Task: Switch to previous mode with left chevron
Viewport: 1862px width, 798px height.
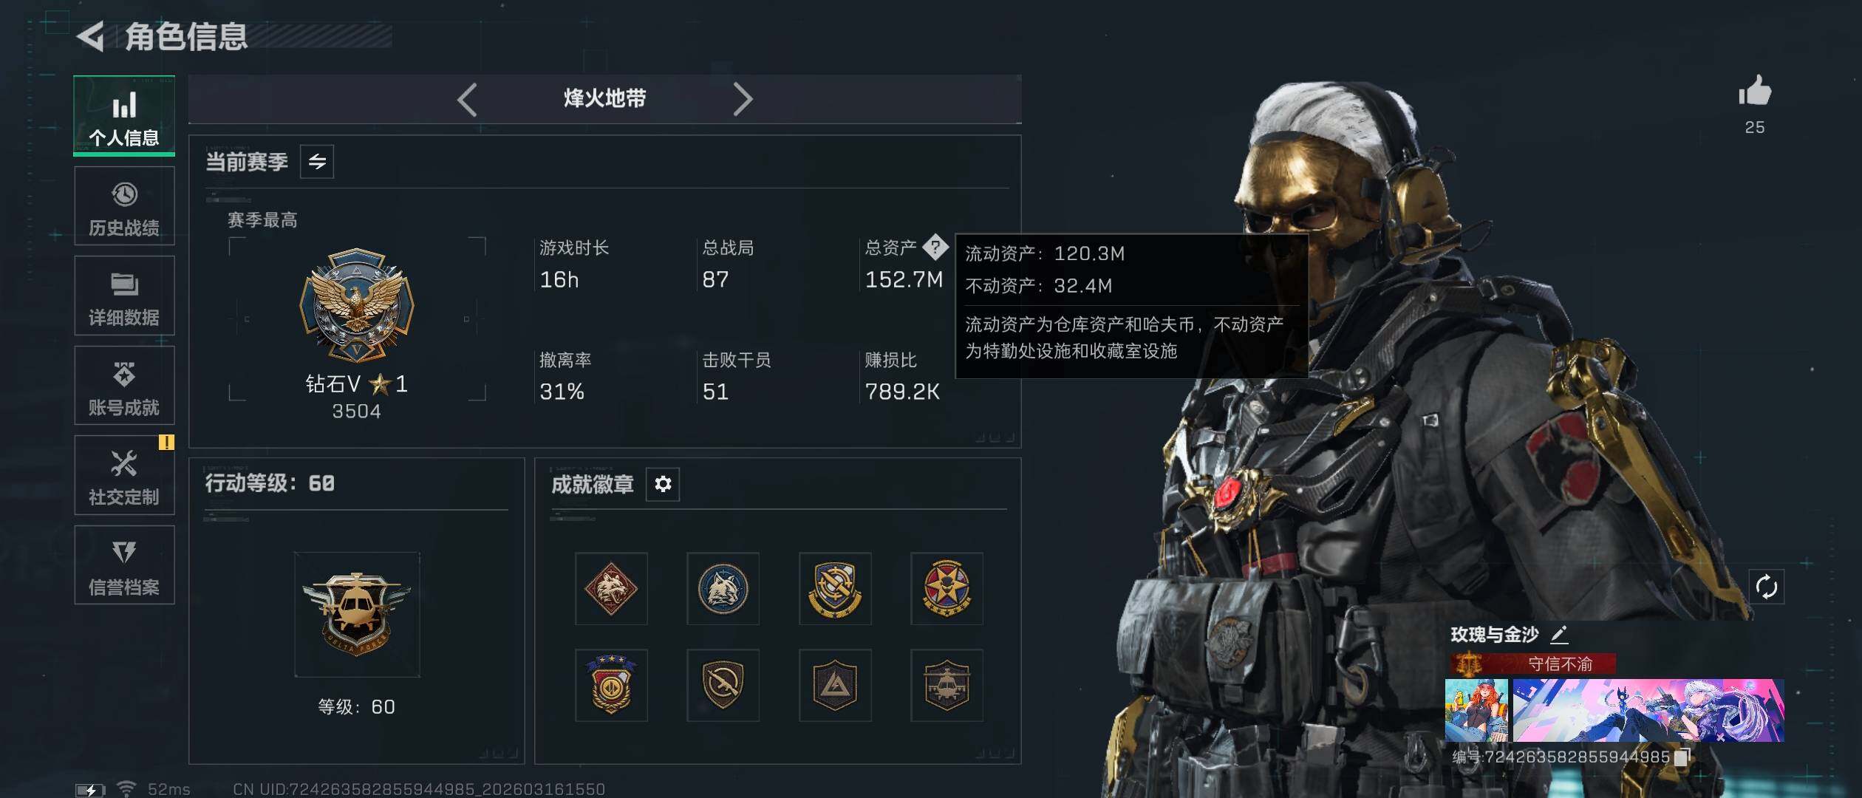Action: (467, 99)
